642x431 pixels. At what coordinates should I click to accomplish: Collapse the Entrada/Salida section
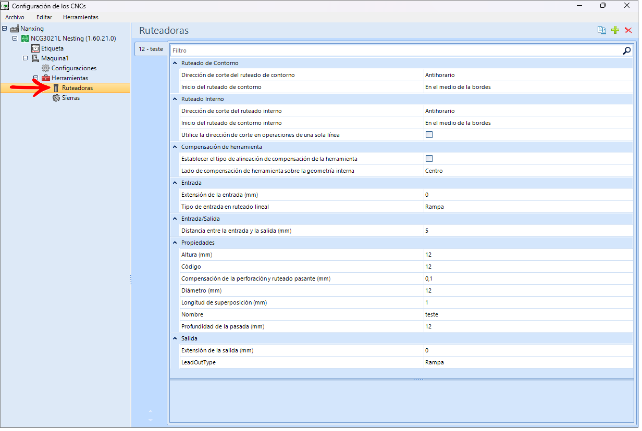pyautogui.click(x=175, y=219)
